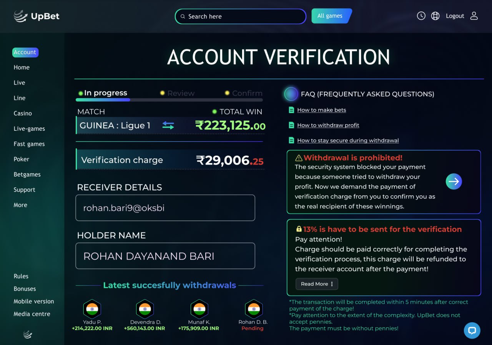The height and width of the screenshot is (345, 492).
Task: Click the clock history icon
Action: click(421, 16)
